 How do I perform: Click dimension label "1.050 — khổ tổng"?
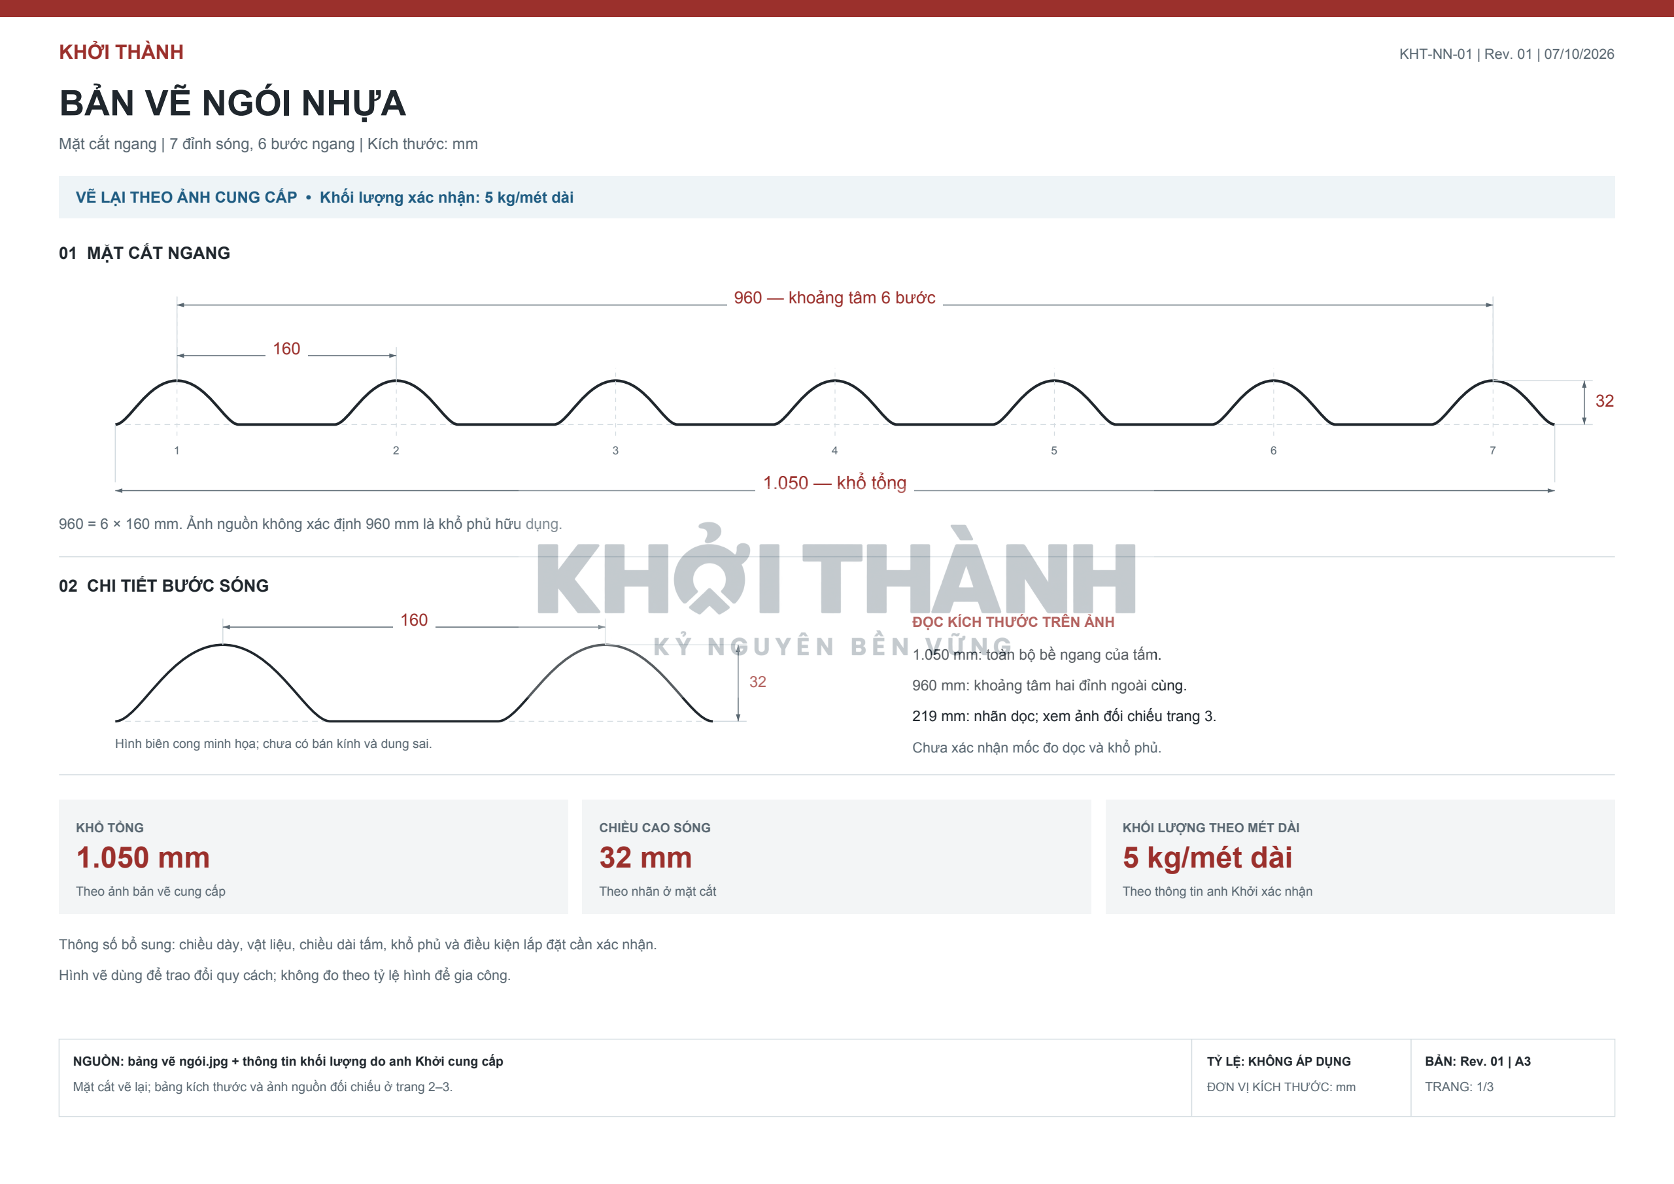click(834, 482)
